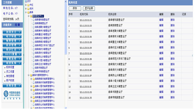
Task: Open the 协同办公 menu
Action: [12, 32]
